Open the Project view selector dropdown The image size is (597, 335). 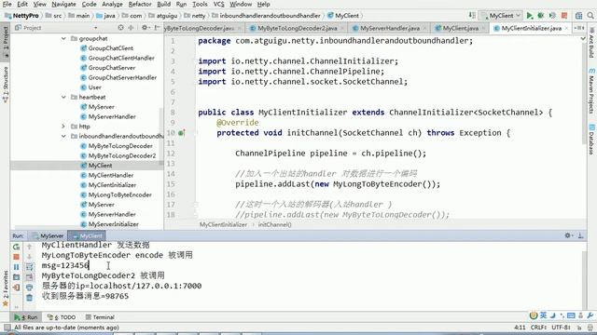coord(95,28)
